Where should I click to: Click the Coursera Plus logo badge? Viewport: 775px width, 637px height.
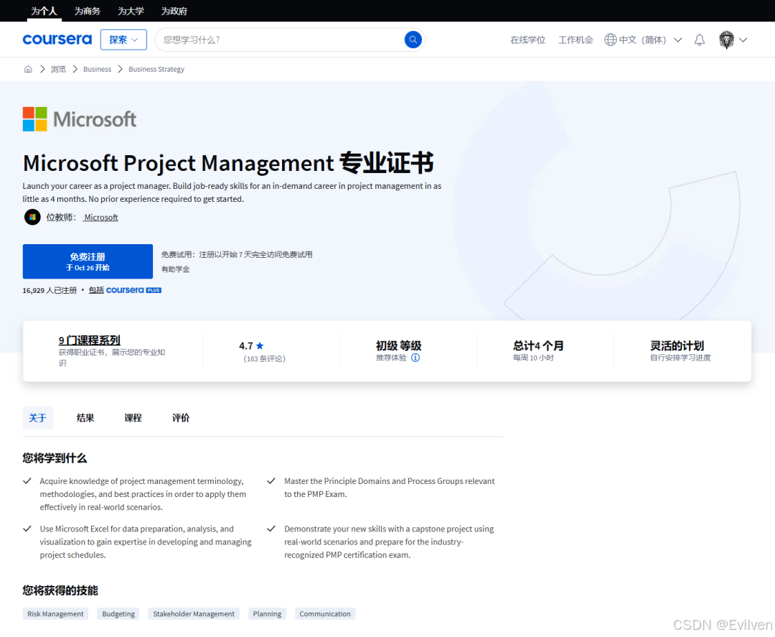tap(133, 290)
